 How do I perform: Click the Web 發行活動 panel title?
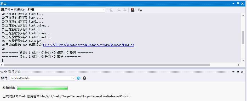pyautogui.click(x=10, y=72)
